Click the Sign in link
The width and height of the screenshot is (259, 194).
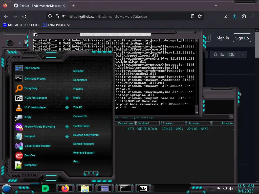[x=223, y=38]
